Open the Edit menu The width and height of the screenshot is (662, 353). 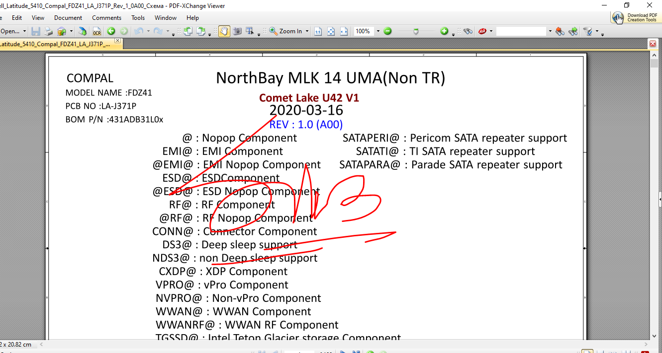tap(17, 17)
